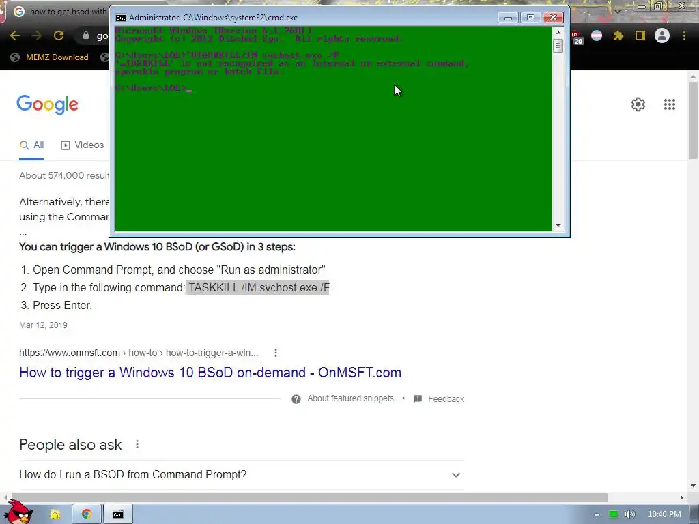Minimize the cmd.exe window
The image size is (699, 524).
[x=508, y=18]
